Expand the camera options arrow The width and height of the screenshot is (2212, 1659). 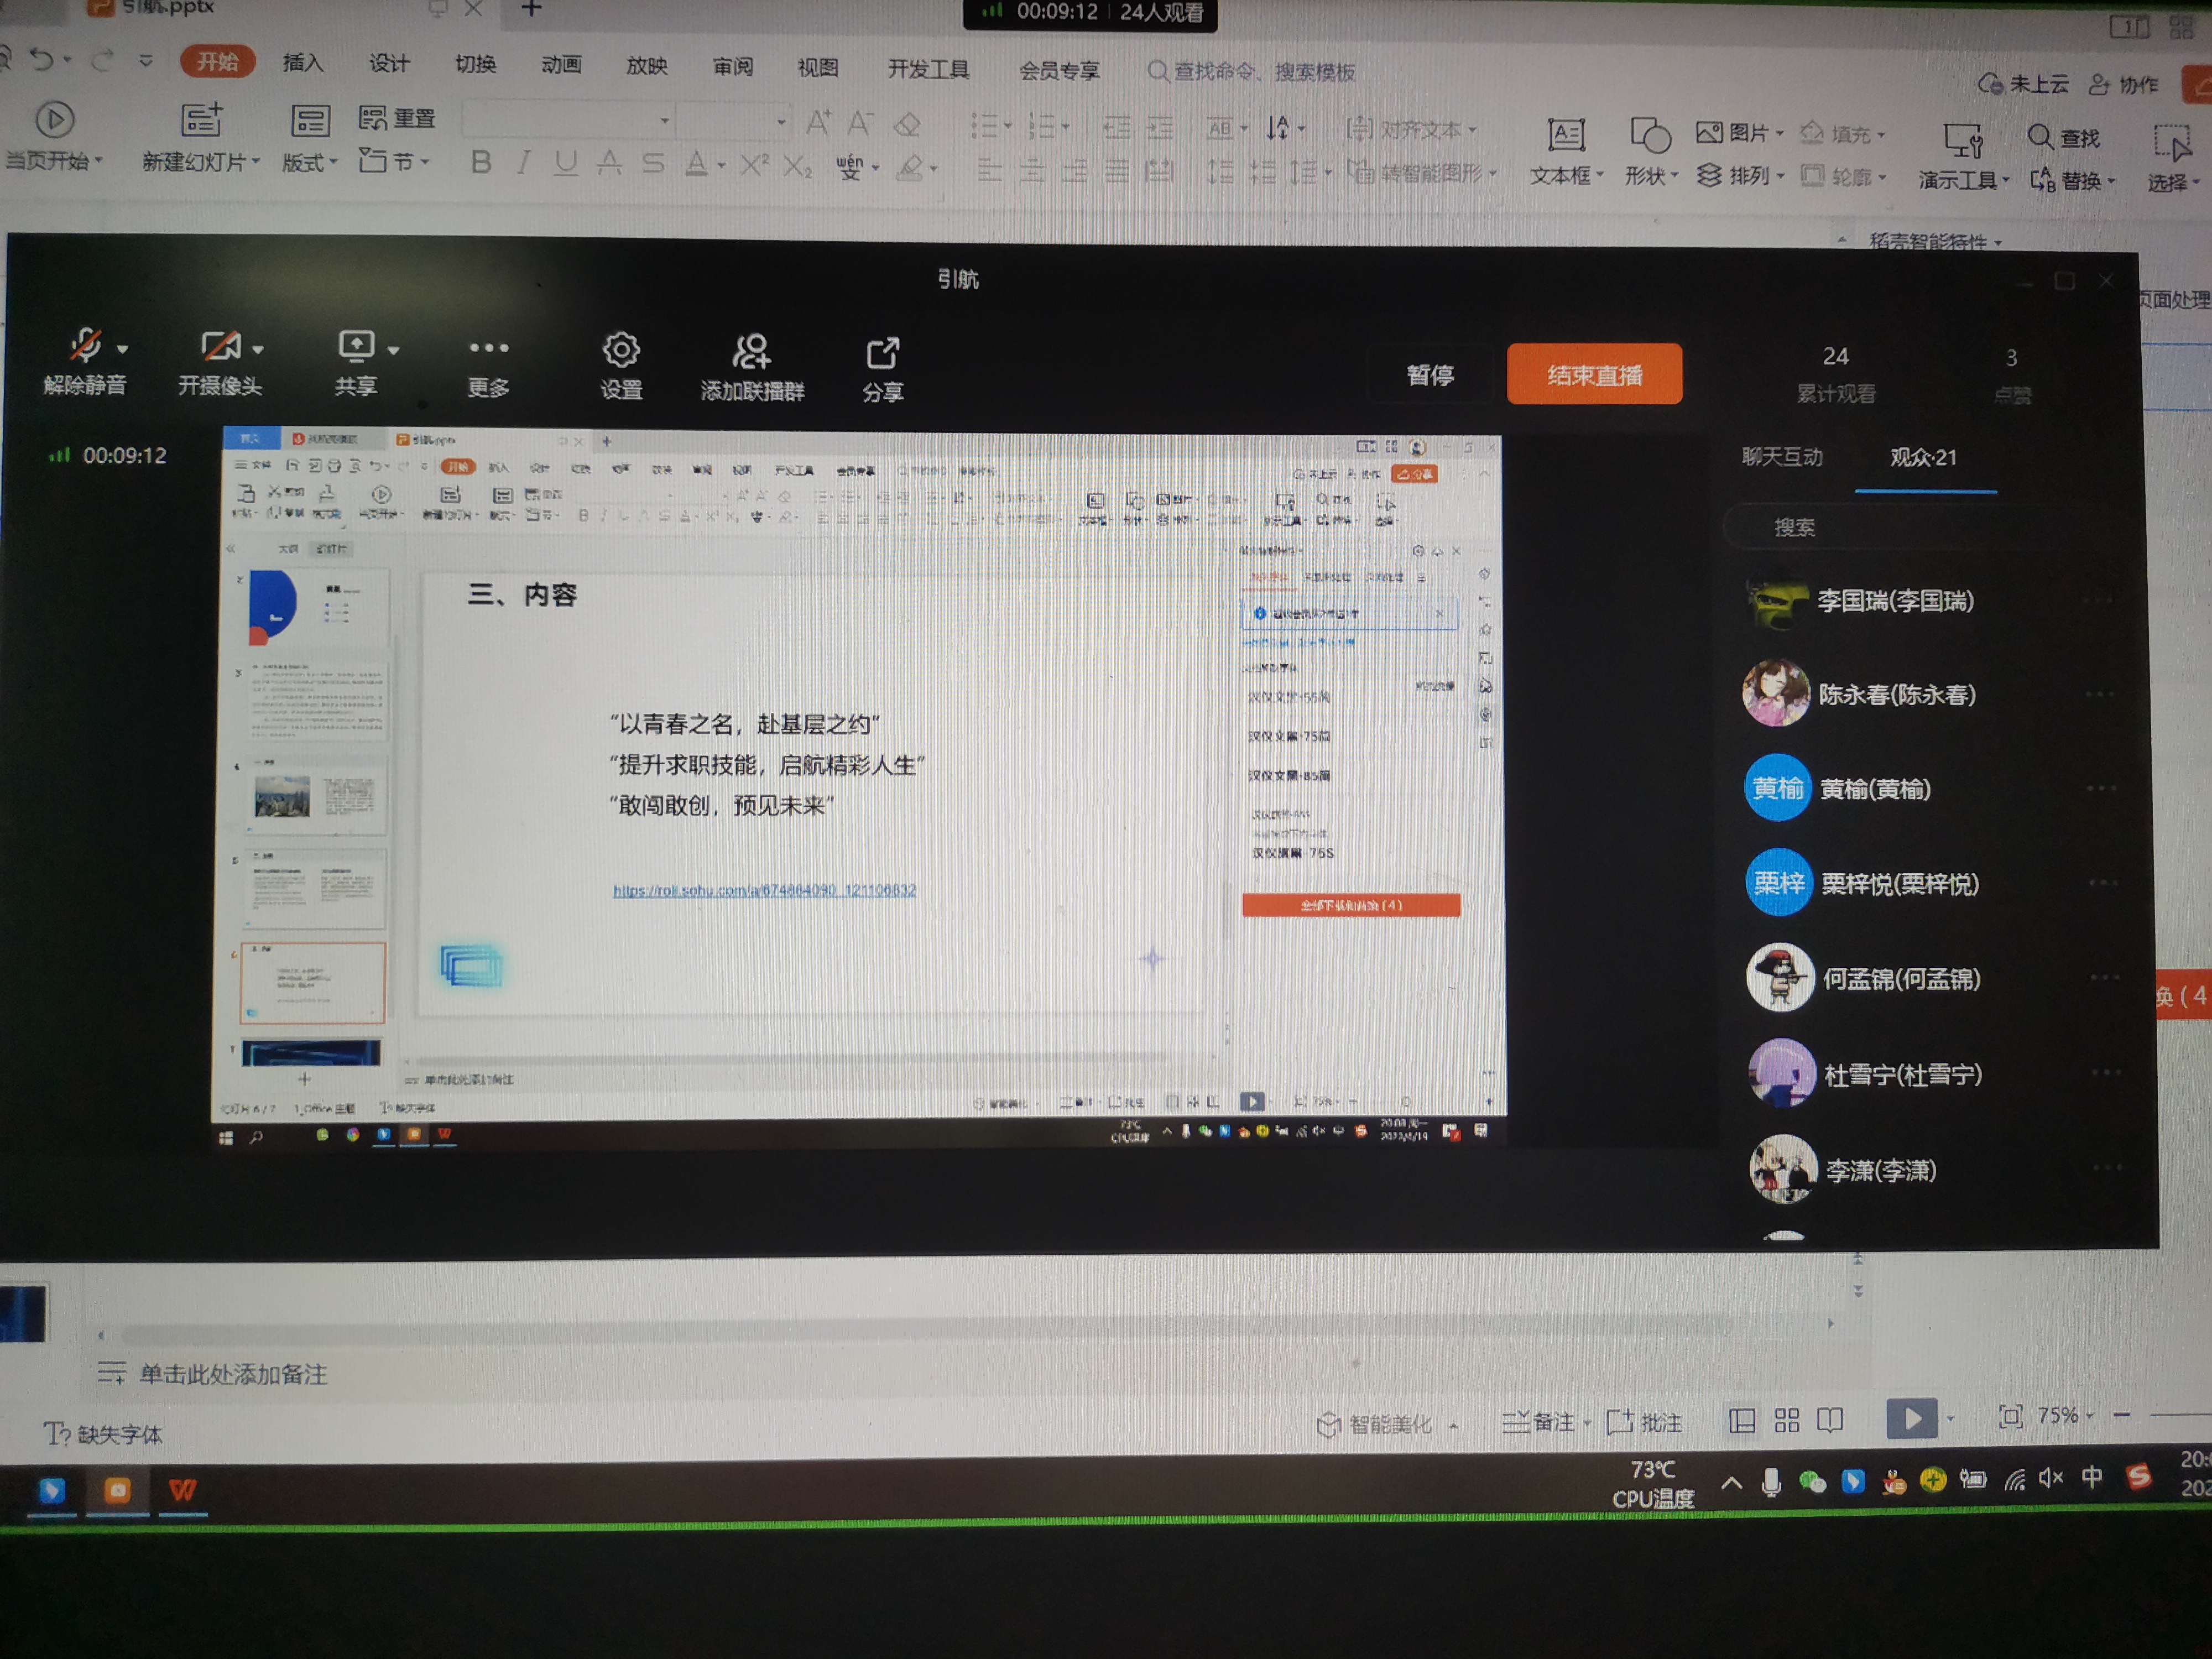[x=258, y=349]
